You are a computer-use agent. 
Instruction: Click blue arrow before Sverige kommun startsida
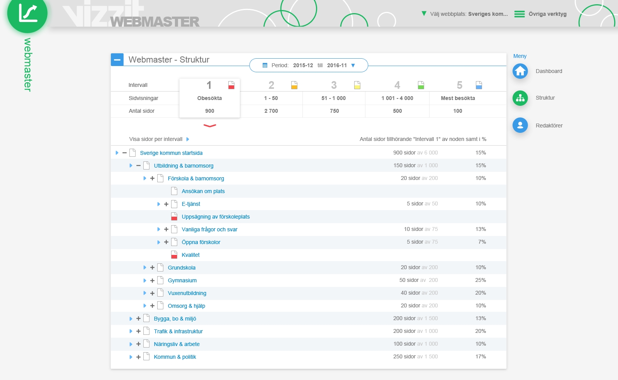(x=117, y=153)
